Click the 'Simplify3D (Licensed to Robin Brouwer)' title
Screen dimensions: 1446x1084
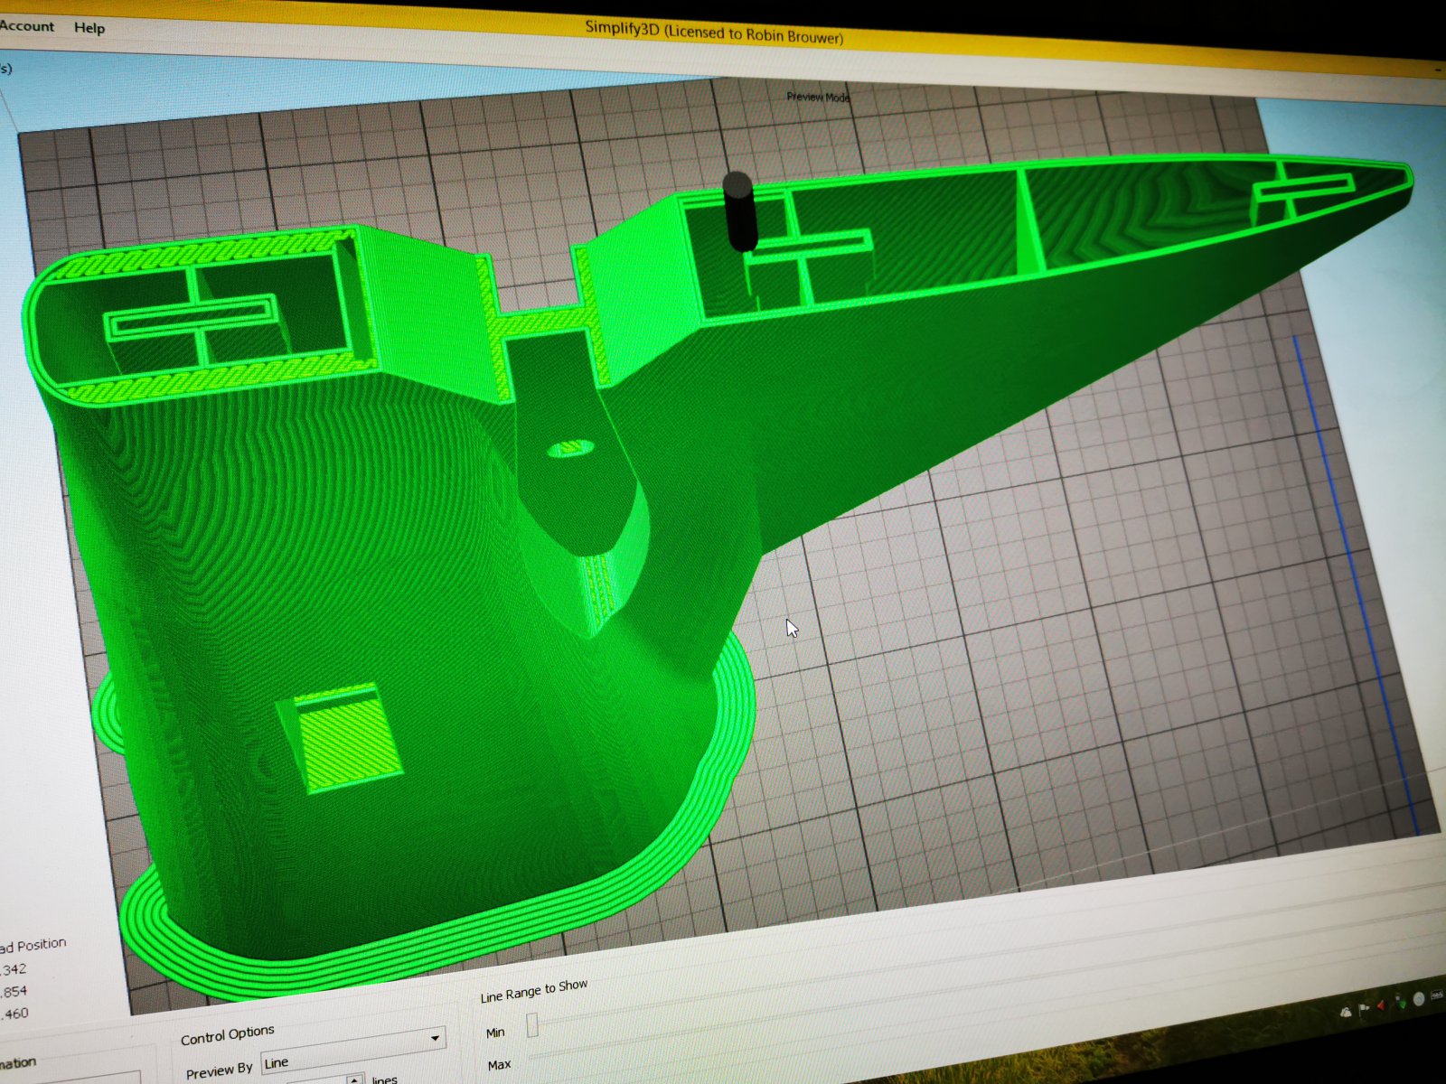(x=714, y=31)
